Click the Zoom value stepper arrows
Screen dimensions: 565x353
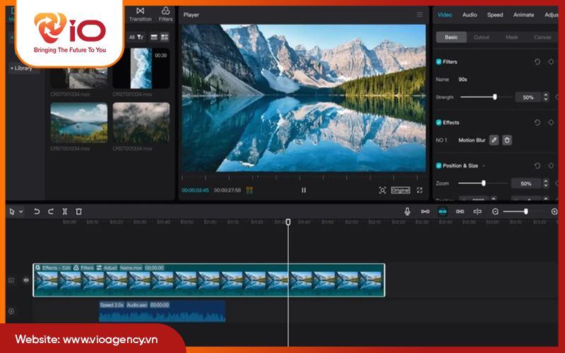[x=546, y=184]
